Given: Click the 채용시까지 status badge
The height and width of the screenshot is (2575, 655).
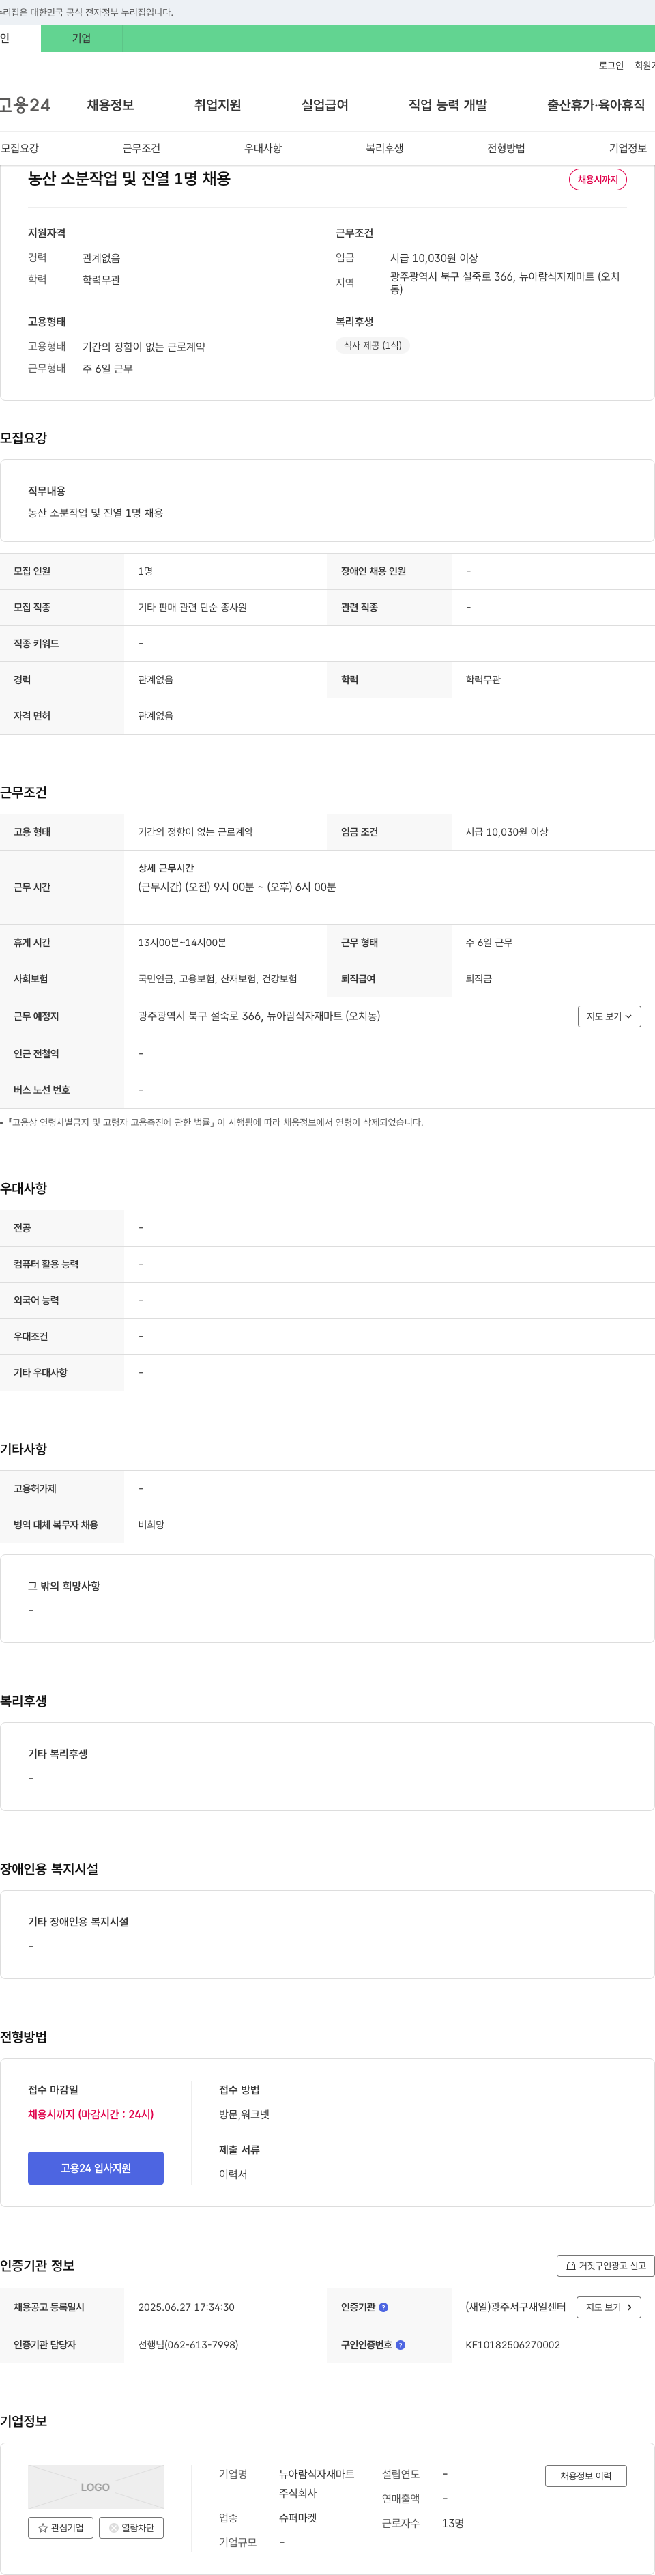Looking at the screenshot, I should pyautogui.click(x=598, y=180).
